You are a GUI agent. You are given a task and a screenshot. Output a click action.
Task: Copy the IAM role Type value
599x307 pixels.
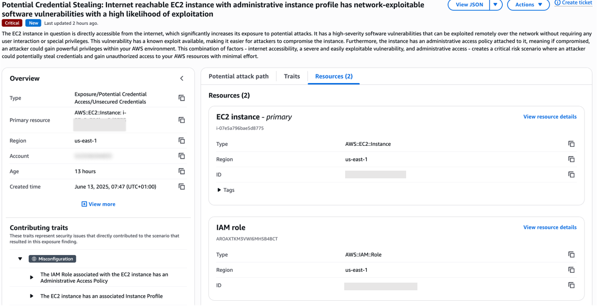point(571,255)
